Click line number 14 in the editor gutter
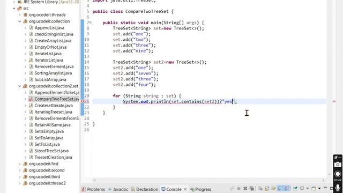Image resolution: width=343 pixels, height=193 pixels. [x=87, y=62]
